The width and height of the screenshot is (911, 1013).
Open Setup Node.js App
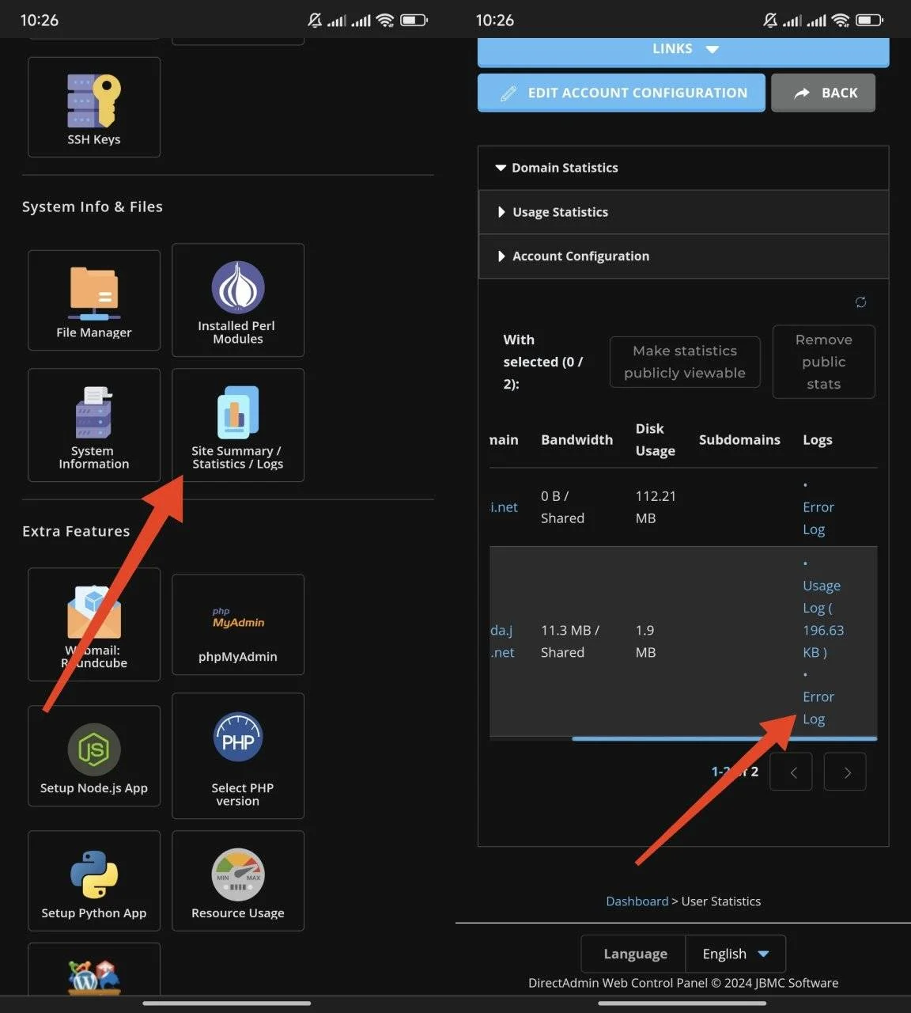(94, 756)
